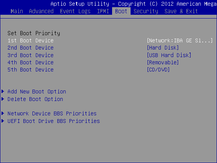
Task: Switch to the Advanced tab
Action: [41, 11]
